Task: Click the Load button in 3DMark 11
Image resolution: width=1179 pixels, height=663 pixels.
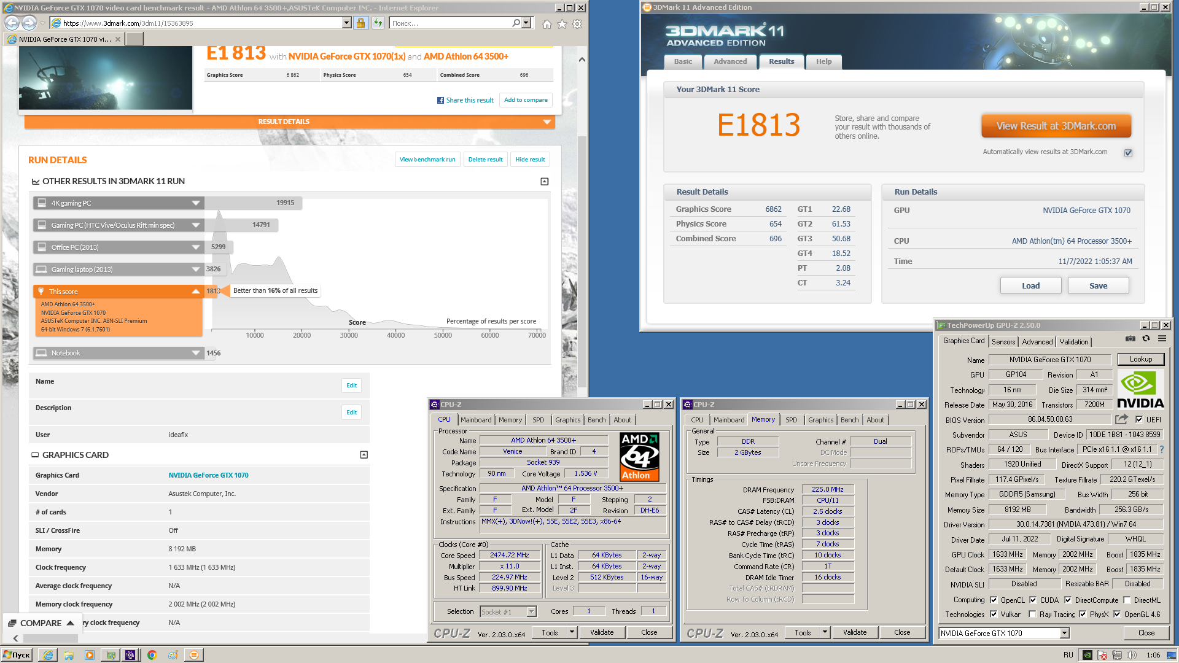Action: tap(1030, 285)
